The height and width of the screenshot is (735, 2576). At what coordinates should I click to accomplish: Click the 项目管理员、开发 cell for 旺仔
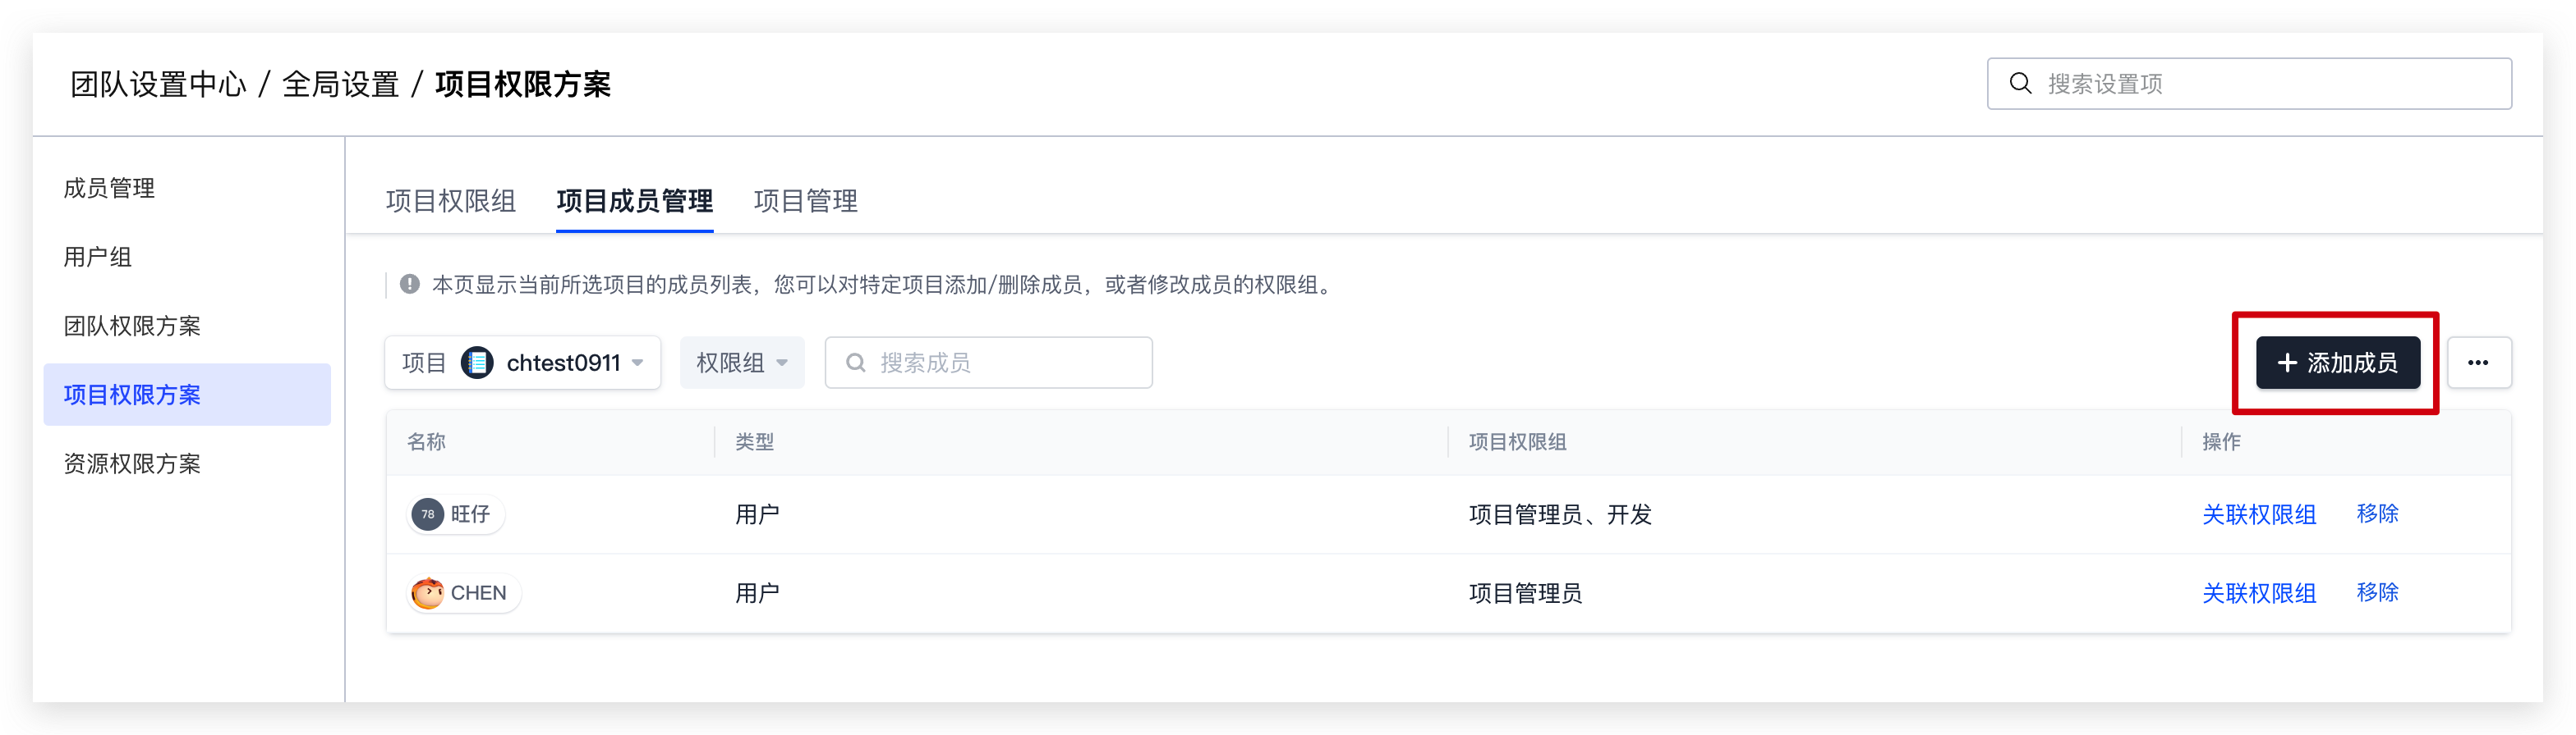1560,514
